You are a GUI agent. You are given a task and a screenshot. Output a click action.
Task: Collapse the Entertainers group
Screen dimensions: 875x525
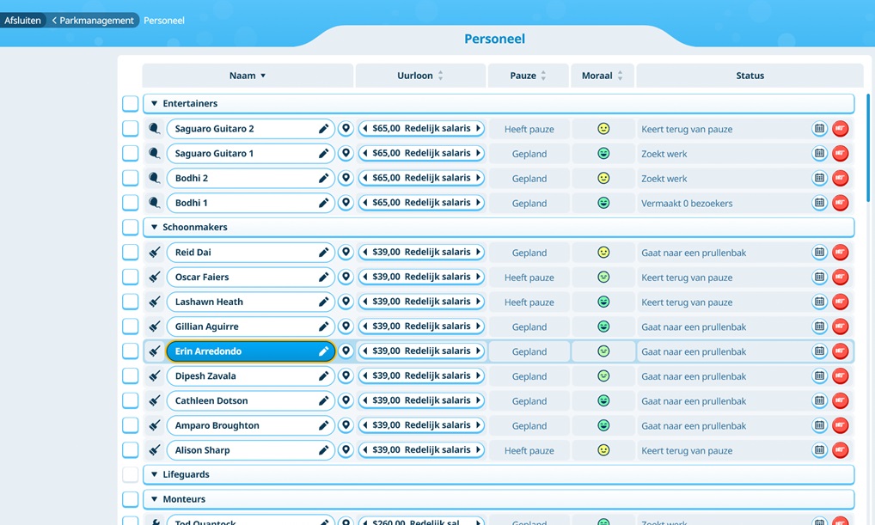point(154,104)
